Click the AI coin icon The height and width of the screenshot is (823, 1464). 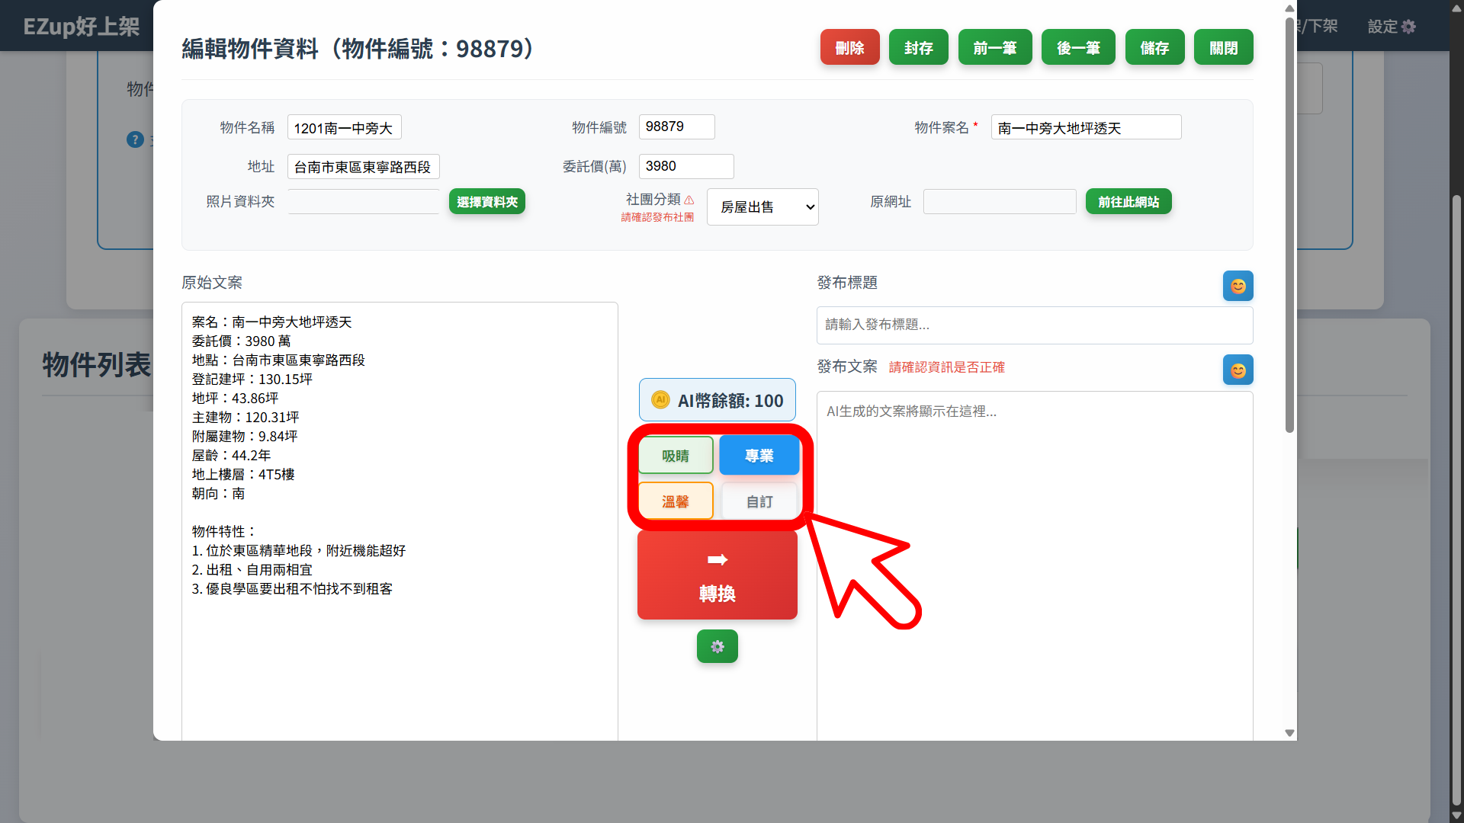660,400
